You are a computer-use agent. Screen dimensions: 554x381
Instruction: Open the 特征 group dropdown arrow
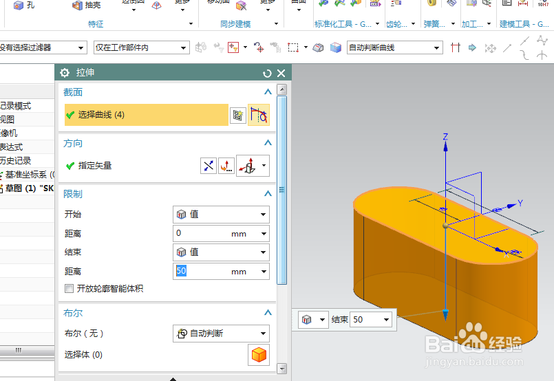[x=191, y=23]
